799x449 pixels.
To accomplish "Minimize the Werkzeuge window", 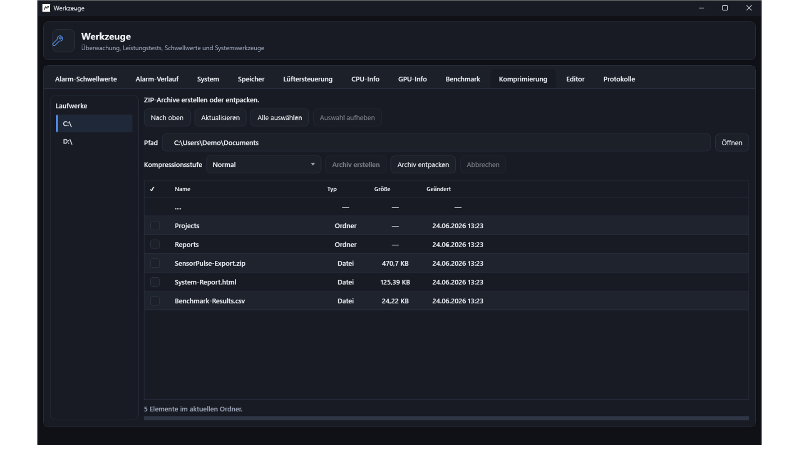I will [701, 8].
